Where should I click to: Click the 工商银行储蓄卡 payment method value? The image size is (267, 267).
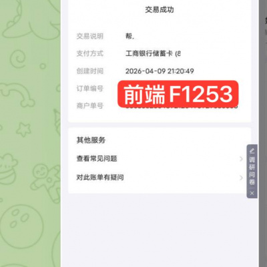153,53
